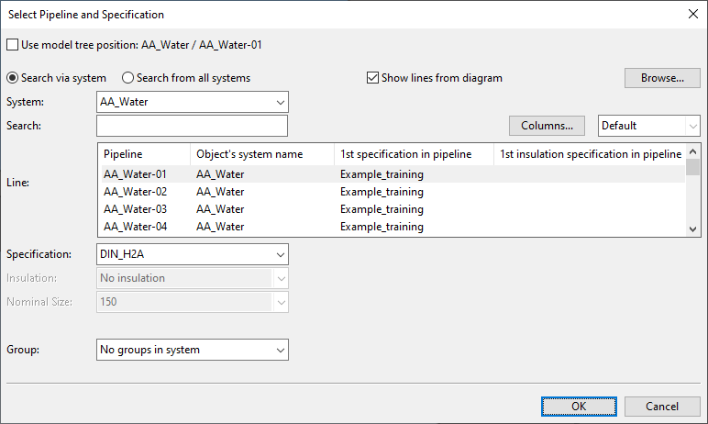Open the Columns... settings button
Screen dimensions: 708x424
click(x=547, y=125)
